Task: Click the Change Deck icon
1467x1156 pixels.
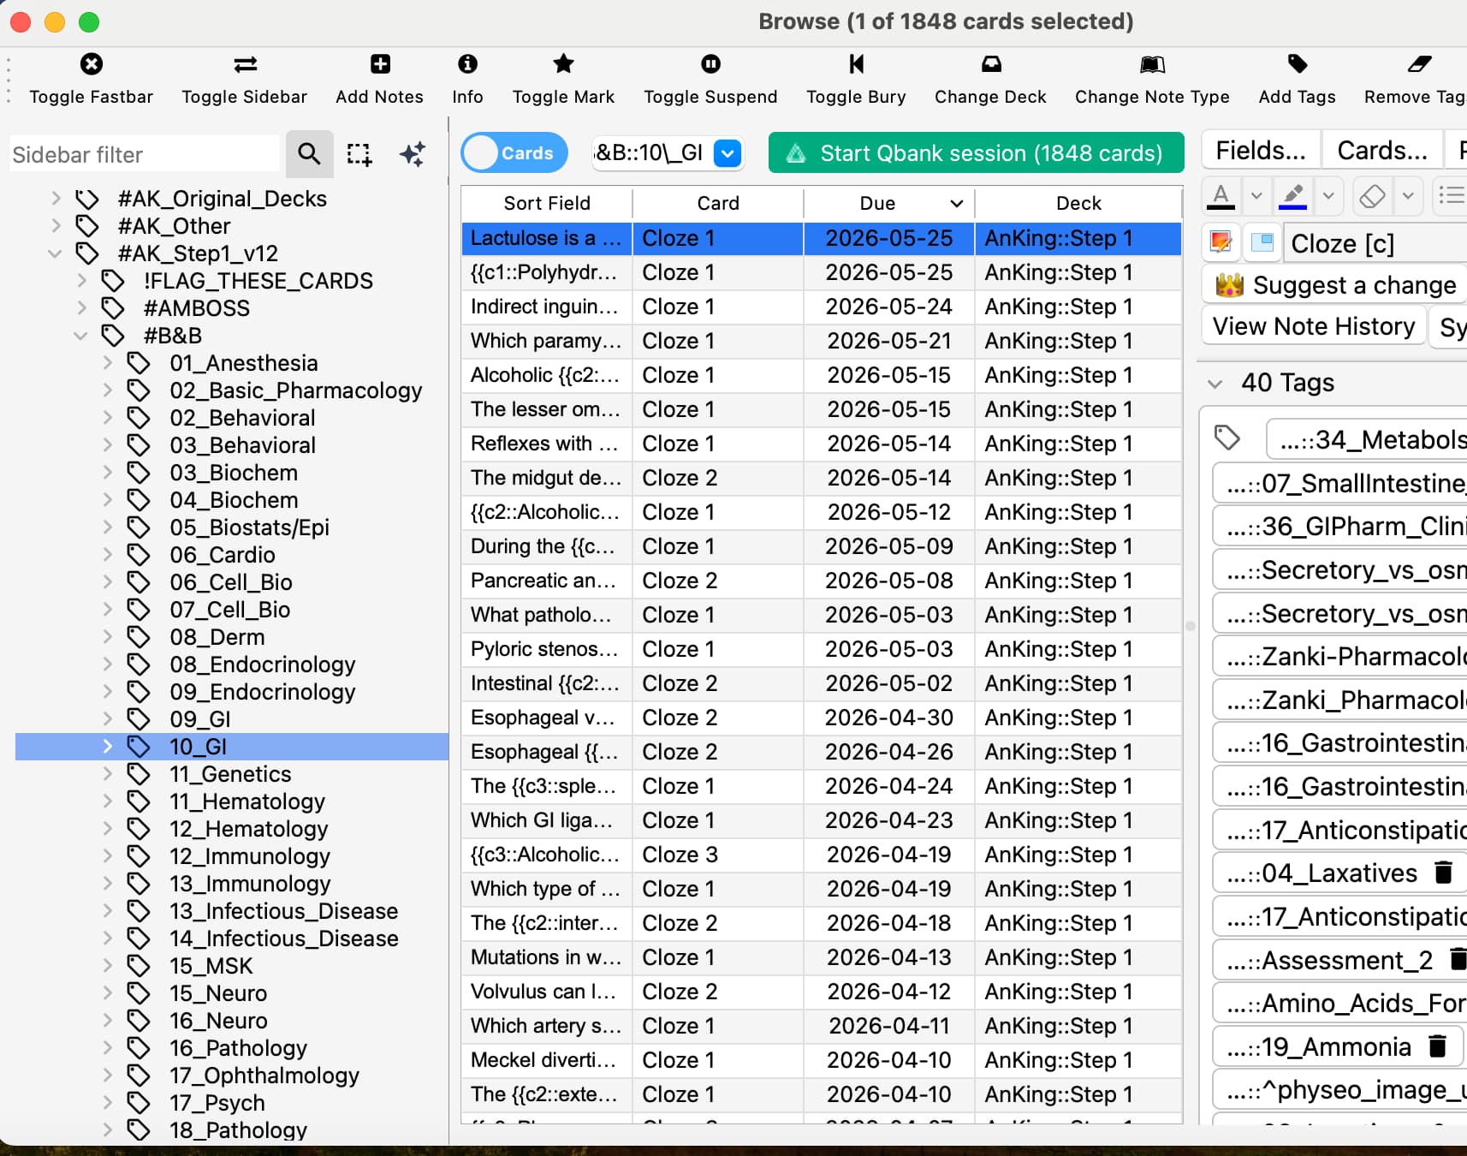Action: (x=990, y=64)
